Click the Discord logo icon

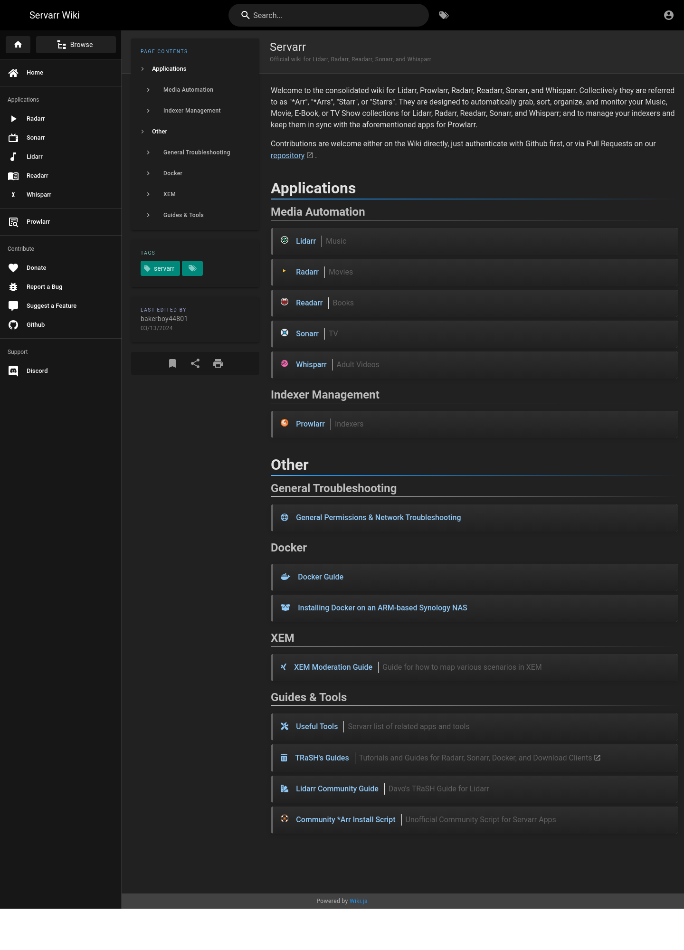(13, 371)
